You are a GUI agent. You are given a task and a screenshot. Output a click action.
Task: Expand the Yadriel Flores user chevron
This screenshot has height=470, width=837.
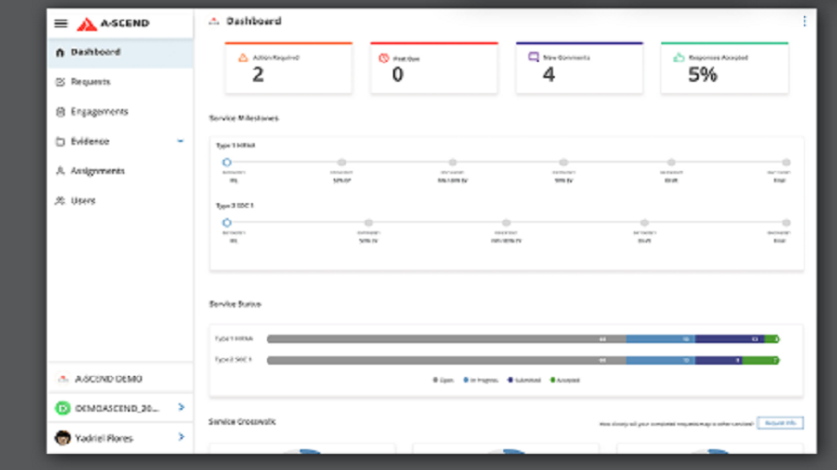click(x=181, y=437)
